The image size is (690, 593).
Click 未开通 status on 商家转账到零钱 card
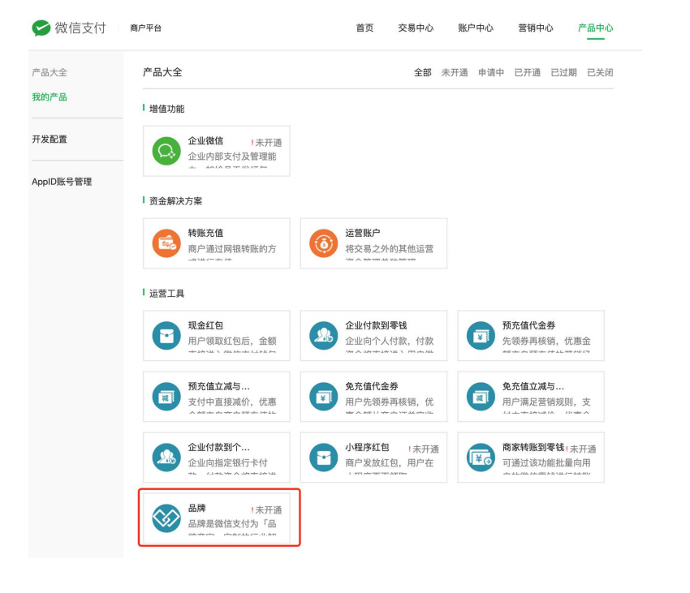click(581, 449)
